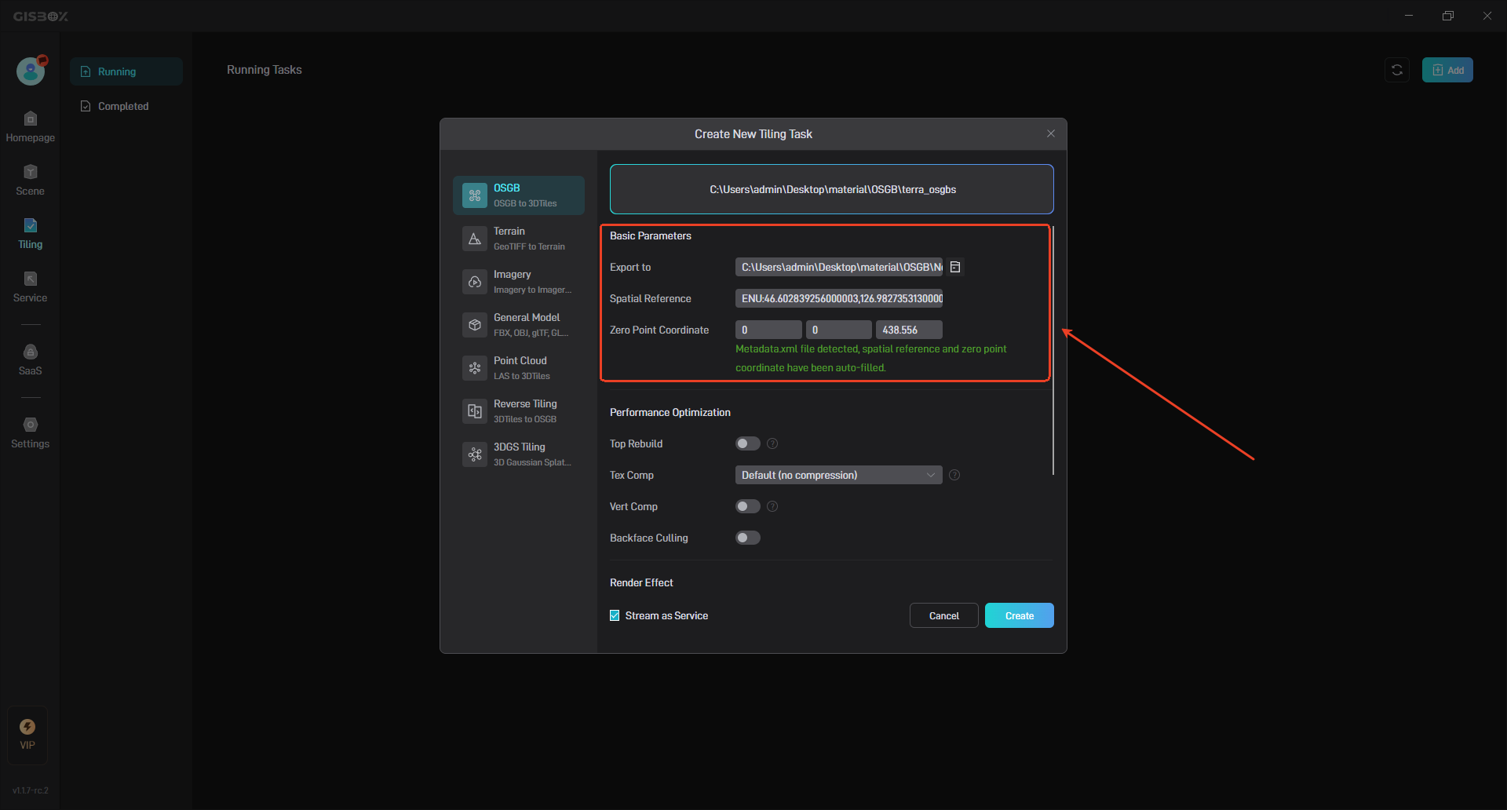The height and width of the screenshot is (810, 1507).
Task: Open the SaaS section
Action: (30, 360)
